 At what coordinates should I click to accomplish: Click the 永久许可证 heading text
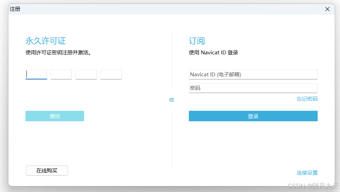click(x=45, y=41)
